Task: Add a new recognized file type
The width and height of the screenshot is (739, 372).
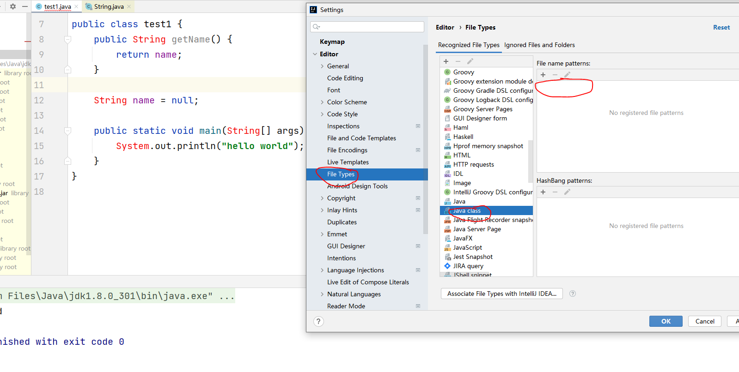Action: point(446,61)
